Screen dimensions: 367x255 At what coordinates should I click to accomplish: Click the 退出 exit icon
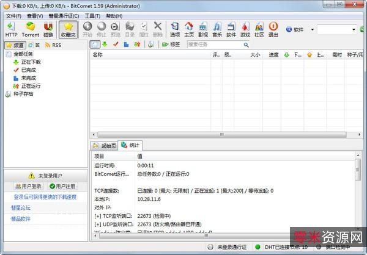click(273, 29)
